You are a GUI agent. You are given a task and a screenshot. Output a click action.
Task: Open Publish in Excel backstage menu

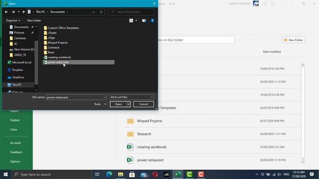coord(15,120)
